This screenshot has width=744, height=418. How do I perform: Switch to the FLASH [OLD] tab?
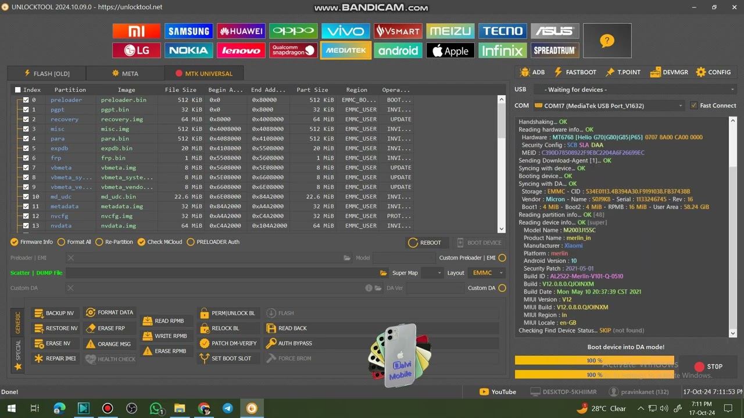tap(46, 74)
